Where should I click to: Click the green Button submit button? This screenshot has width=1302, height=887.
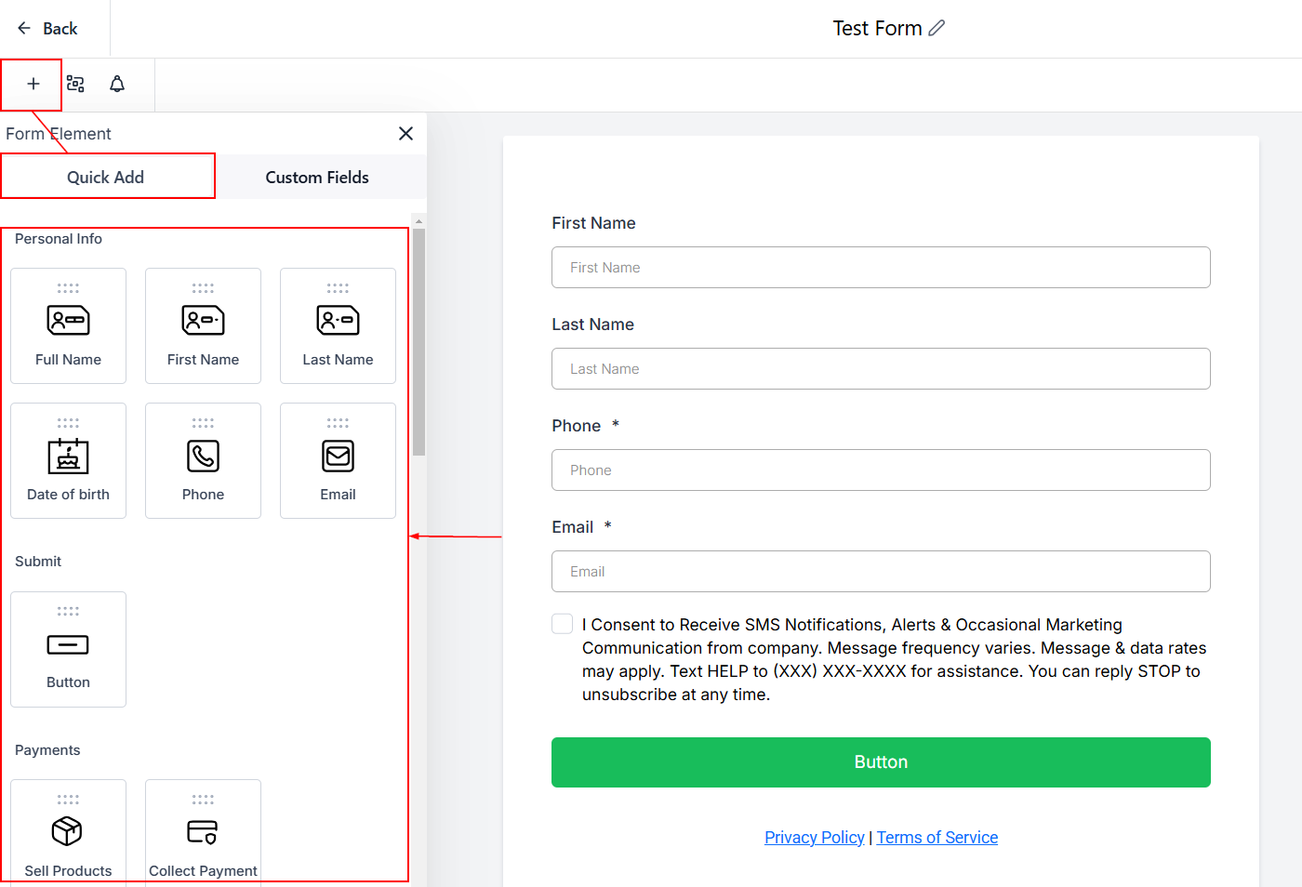881,762
